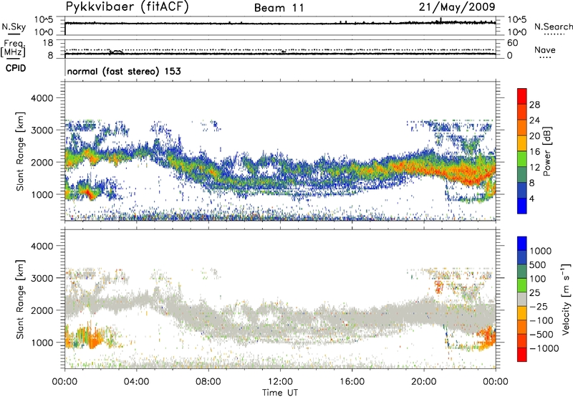
Task: Click the "20" label on the power colorbar
Action: (534, 136)
